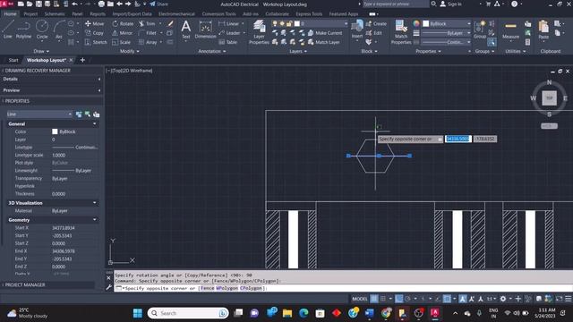Click Share button in title bar

[158, 4]
